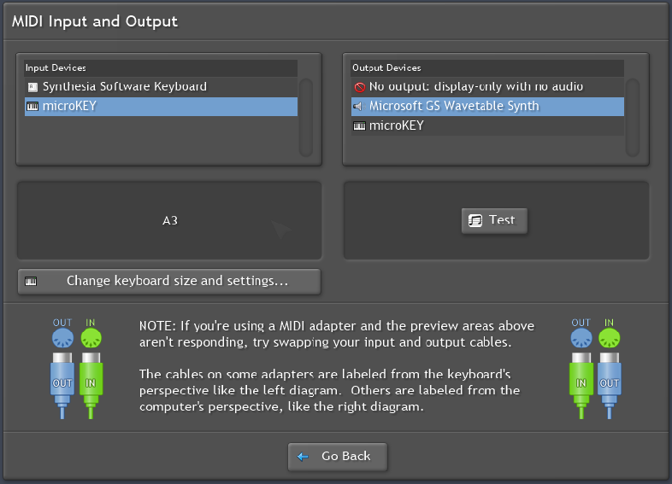The height and width of the screenshot is (484, 672).
Task: Click keyboard icon on settings button
Action: [x=32, y=281]
